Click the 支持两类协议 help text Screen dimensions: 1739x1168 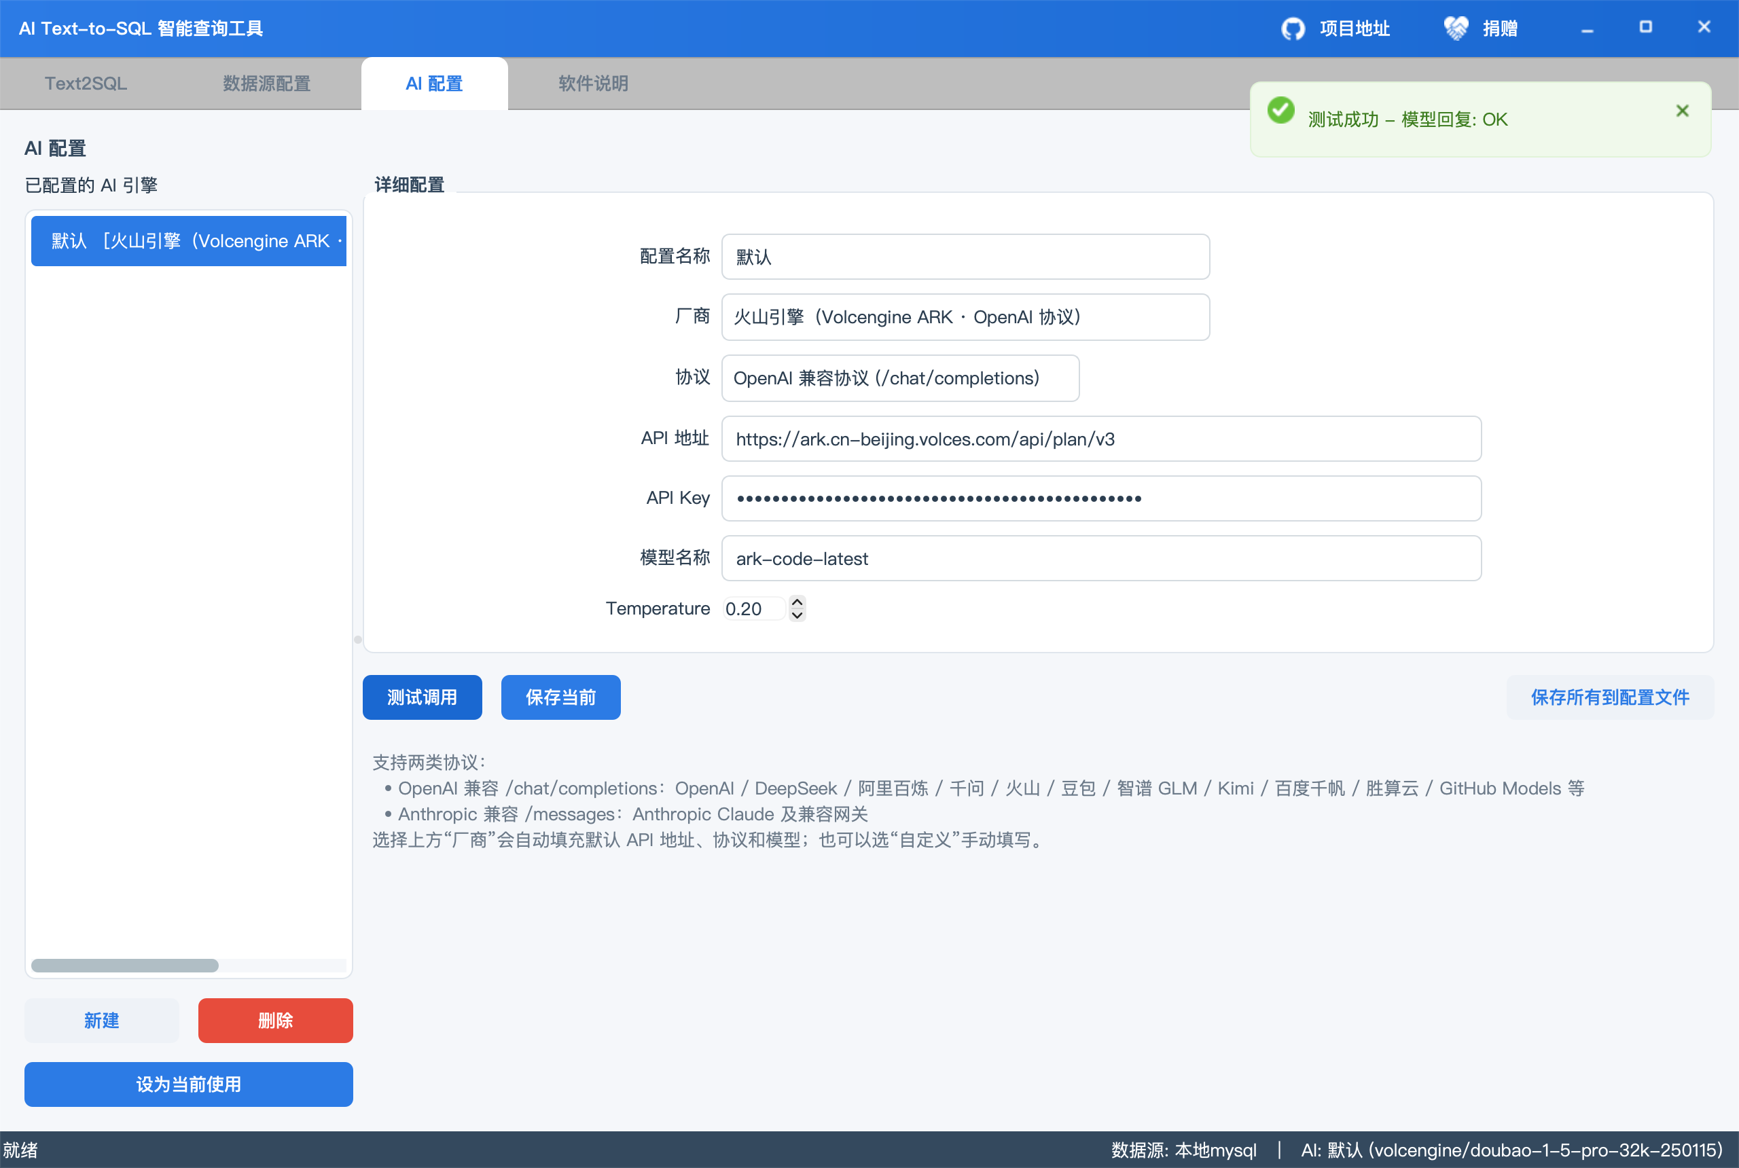pos(429,762)
